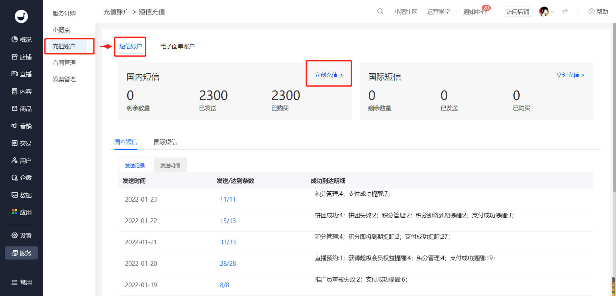This screenshot has width=616, height=296.
Task: Click the vertical page scrollbar
Action: (x=614, y=107)
